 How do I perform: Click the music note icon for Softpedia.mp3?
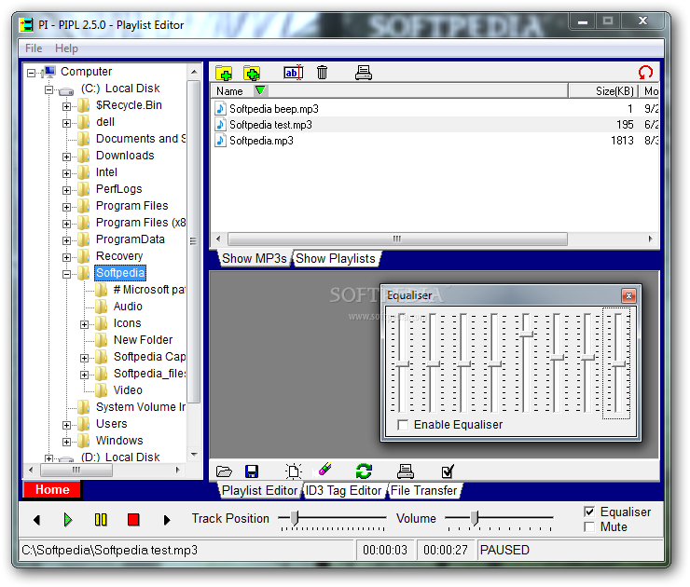(x=220, y=141)
